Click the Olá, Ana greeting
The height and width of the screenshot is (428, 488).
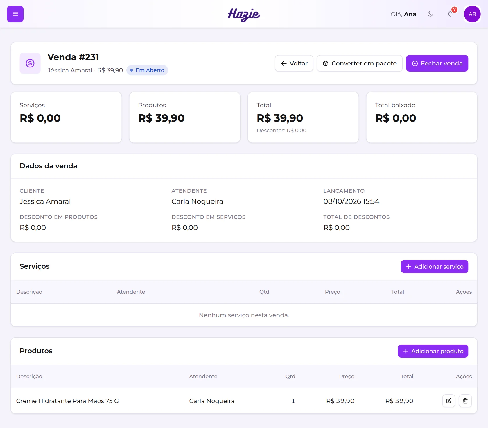403,14
